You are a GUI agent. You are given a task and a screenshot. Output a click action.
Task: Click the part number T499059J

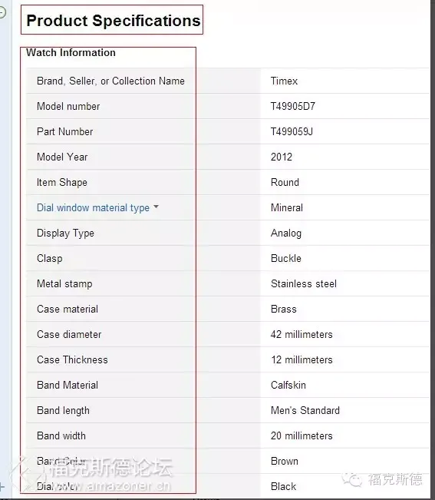pyautogui.click(x=292, y=131)
